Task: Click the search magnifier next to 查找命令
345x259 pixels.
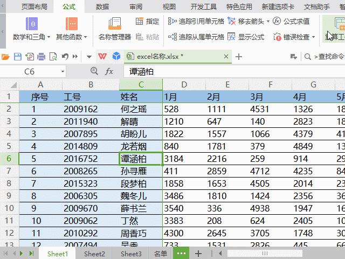Action: pos(308,57)
